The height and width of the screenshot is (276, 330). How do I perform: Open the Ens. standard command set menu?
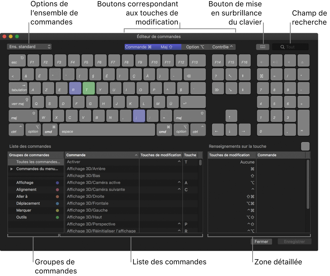pyautogui.click(x=29, y=46)
